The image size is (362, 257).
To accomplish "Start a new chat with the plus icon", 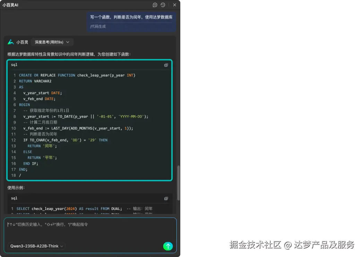I will (x=155, y=5).
